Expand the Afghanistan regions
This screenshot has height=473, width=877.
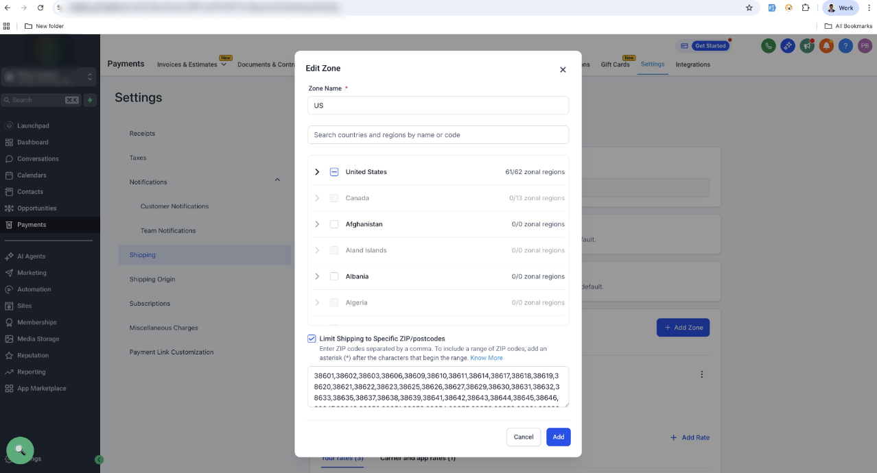[317, 224]
